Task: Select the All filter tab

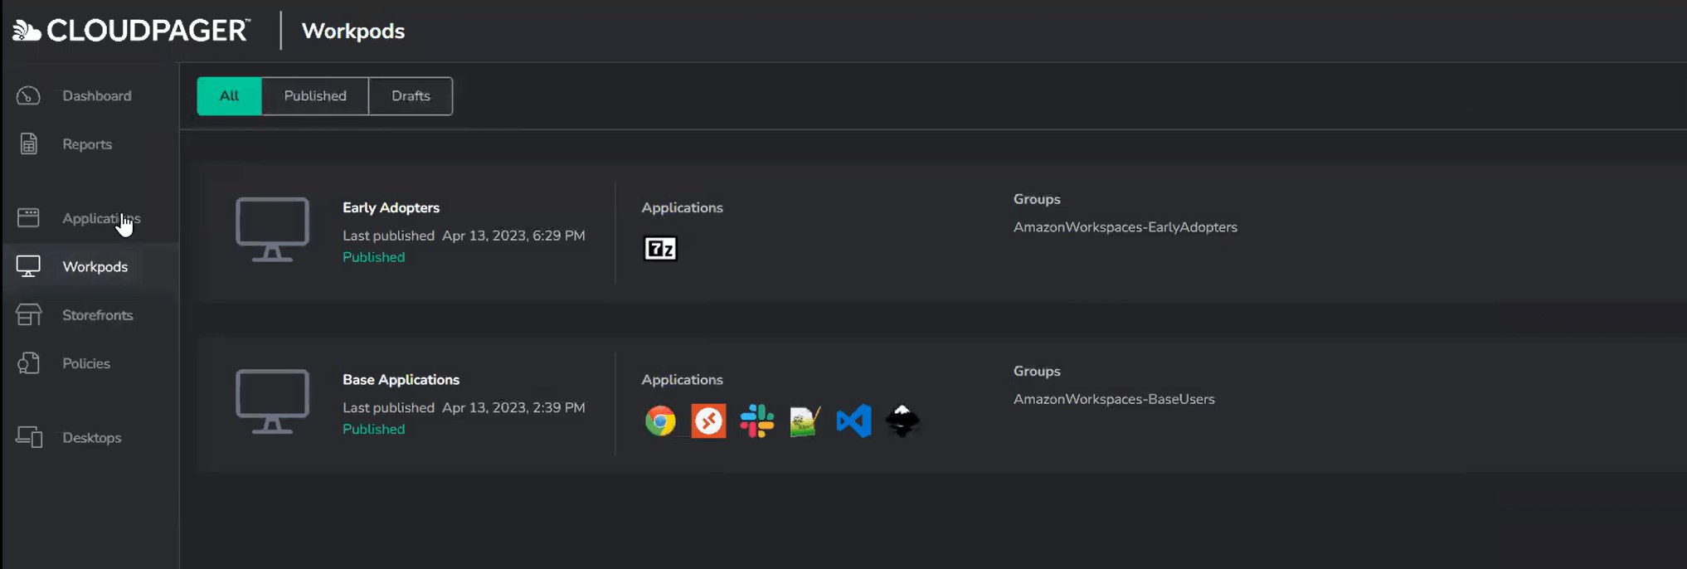Action: [x=229, y=96]
